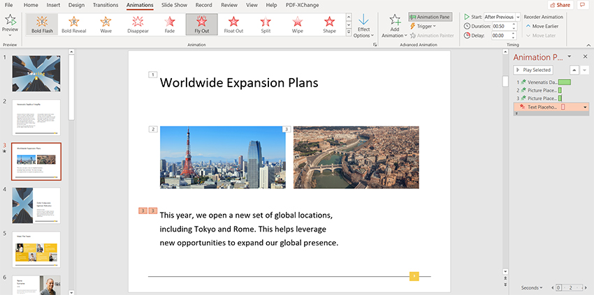This screenshot has height=295, width=594.
Task: Select the Bold Flash animation effect
Action: click(x=41, y=24)
